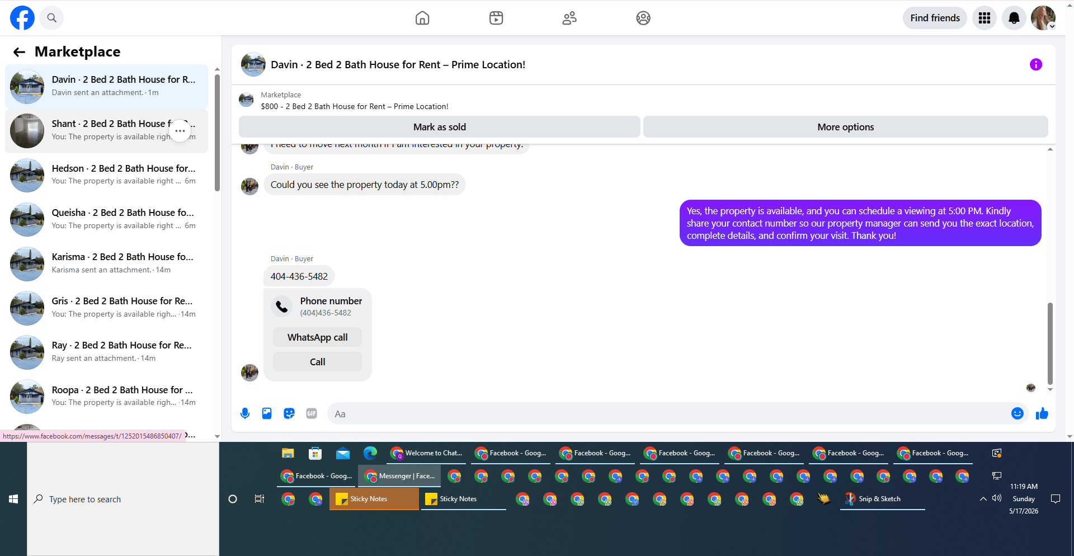Open conversation information (purple i) icon
This screenshot has height=556, width=1074.
point(1036,64)
